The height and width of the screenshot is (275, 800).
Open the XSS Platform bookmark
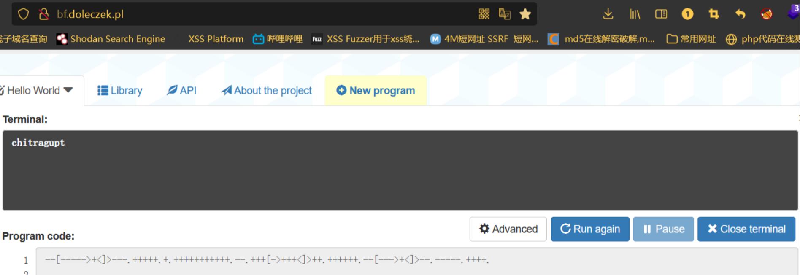(x=216, y=39)
